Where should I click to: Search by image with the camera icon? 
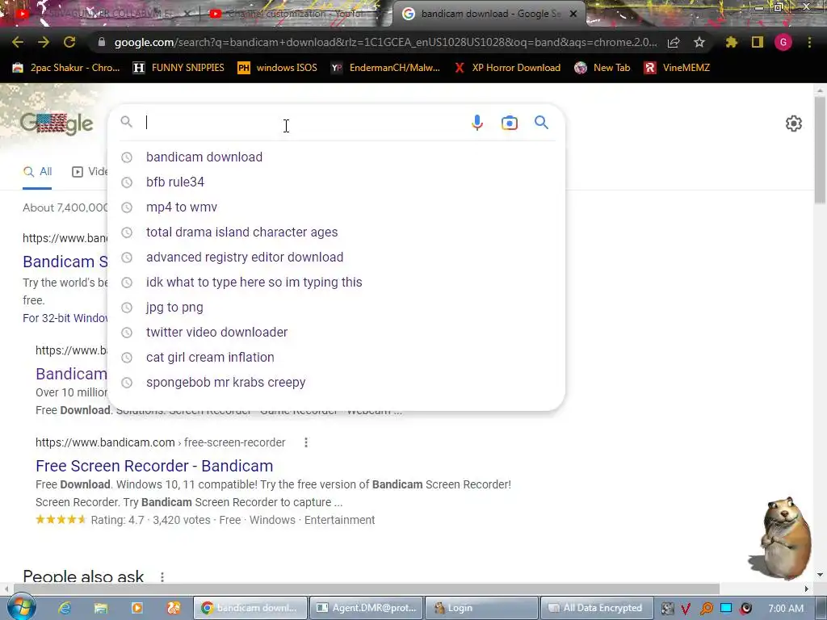click(x=509, y=123)
